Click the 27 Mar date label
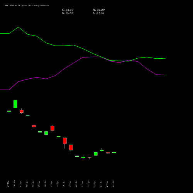Image resolution: width=193 pixels, height=193 pixels. pos(8,184)
